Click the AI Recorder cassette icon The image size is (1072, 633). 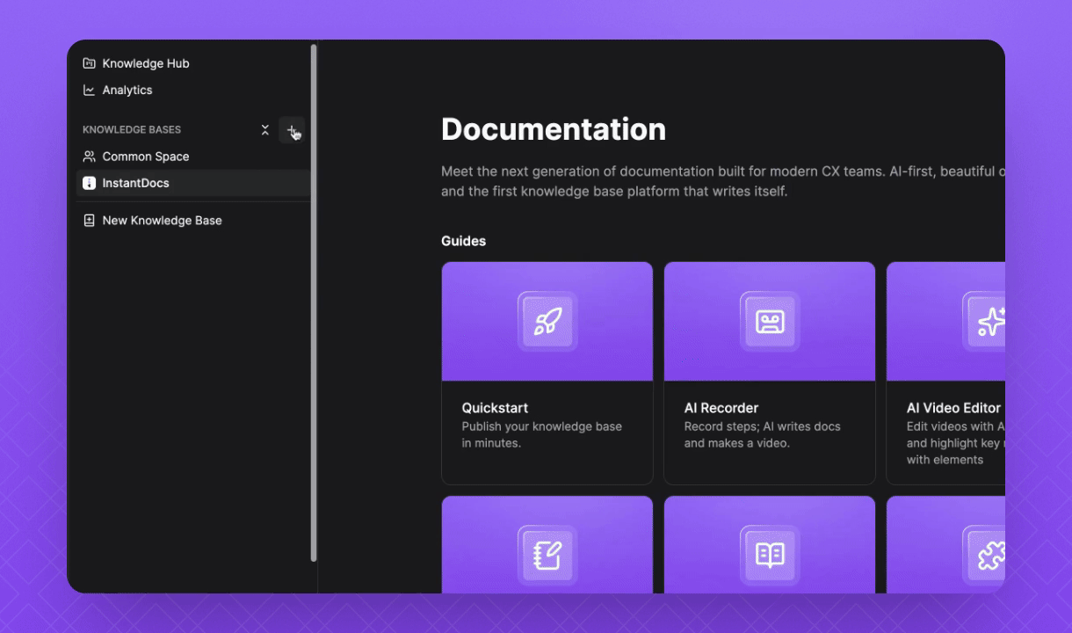point(770,321)
